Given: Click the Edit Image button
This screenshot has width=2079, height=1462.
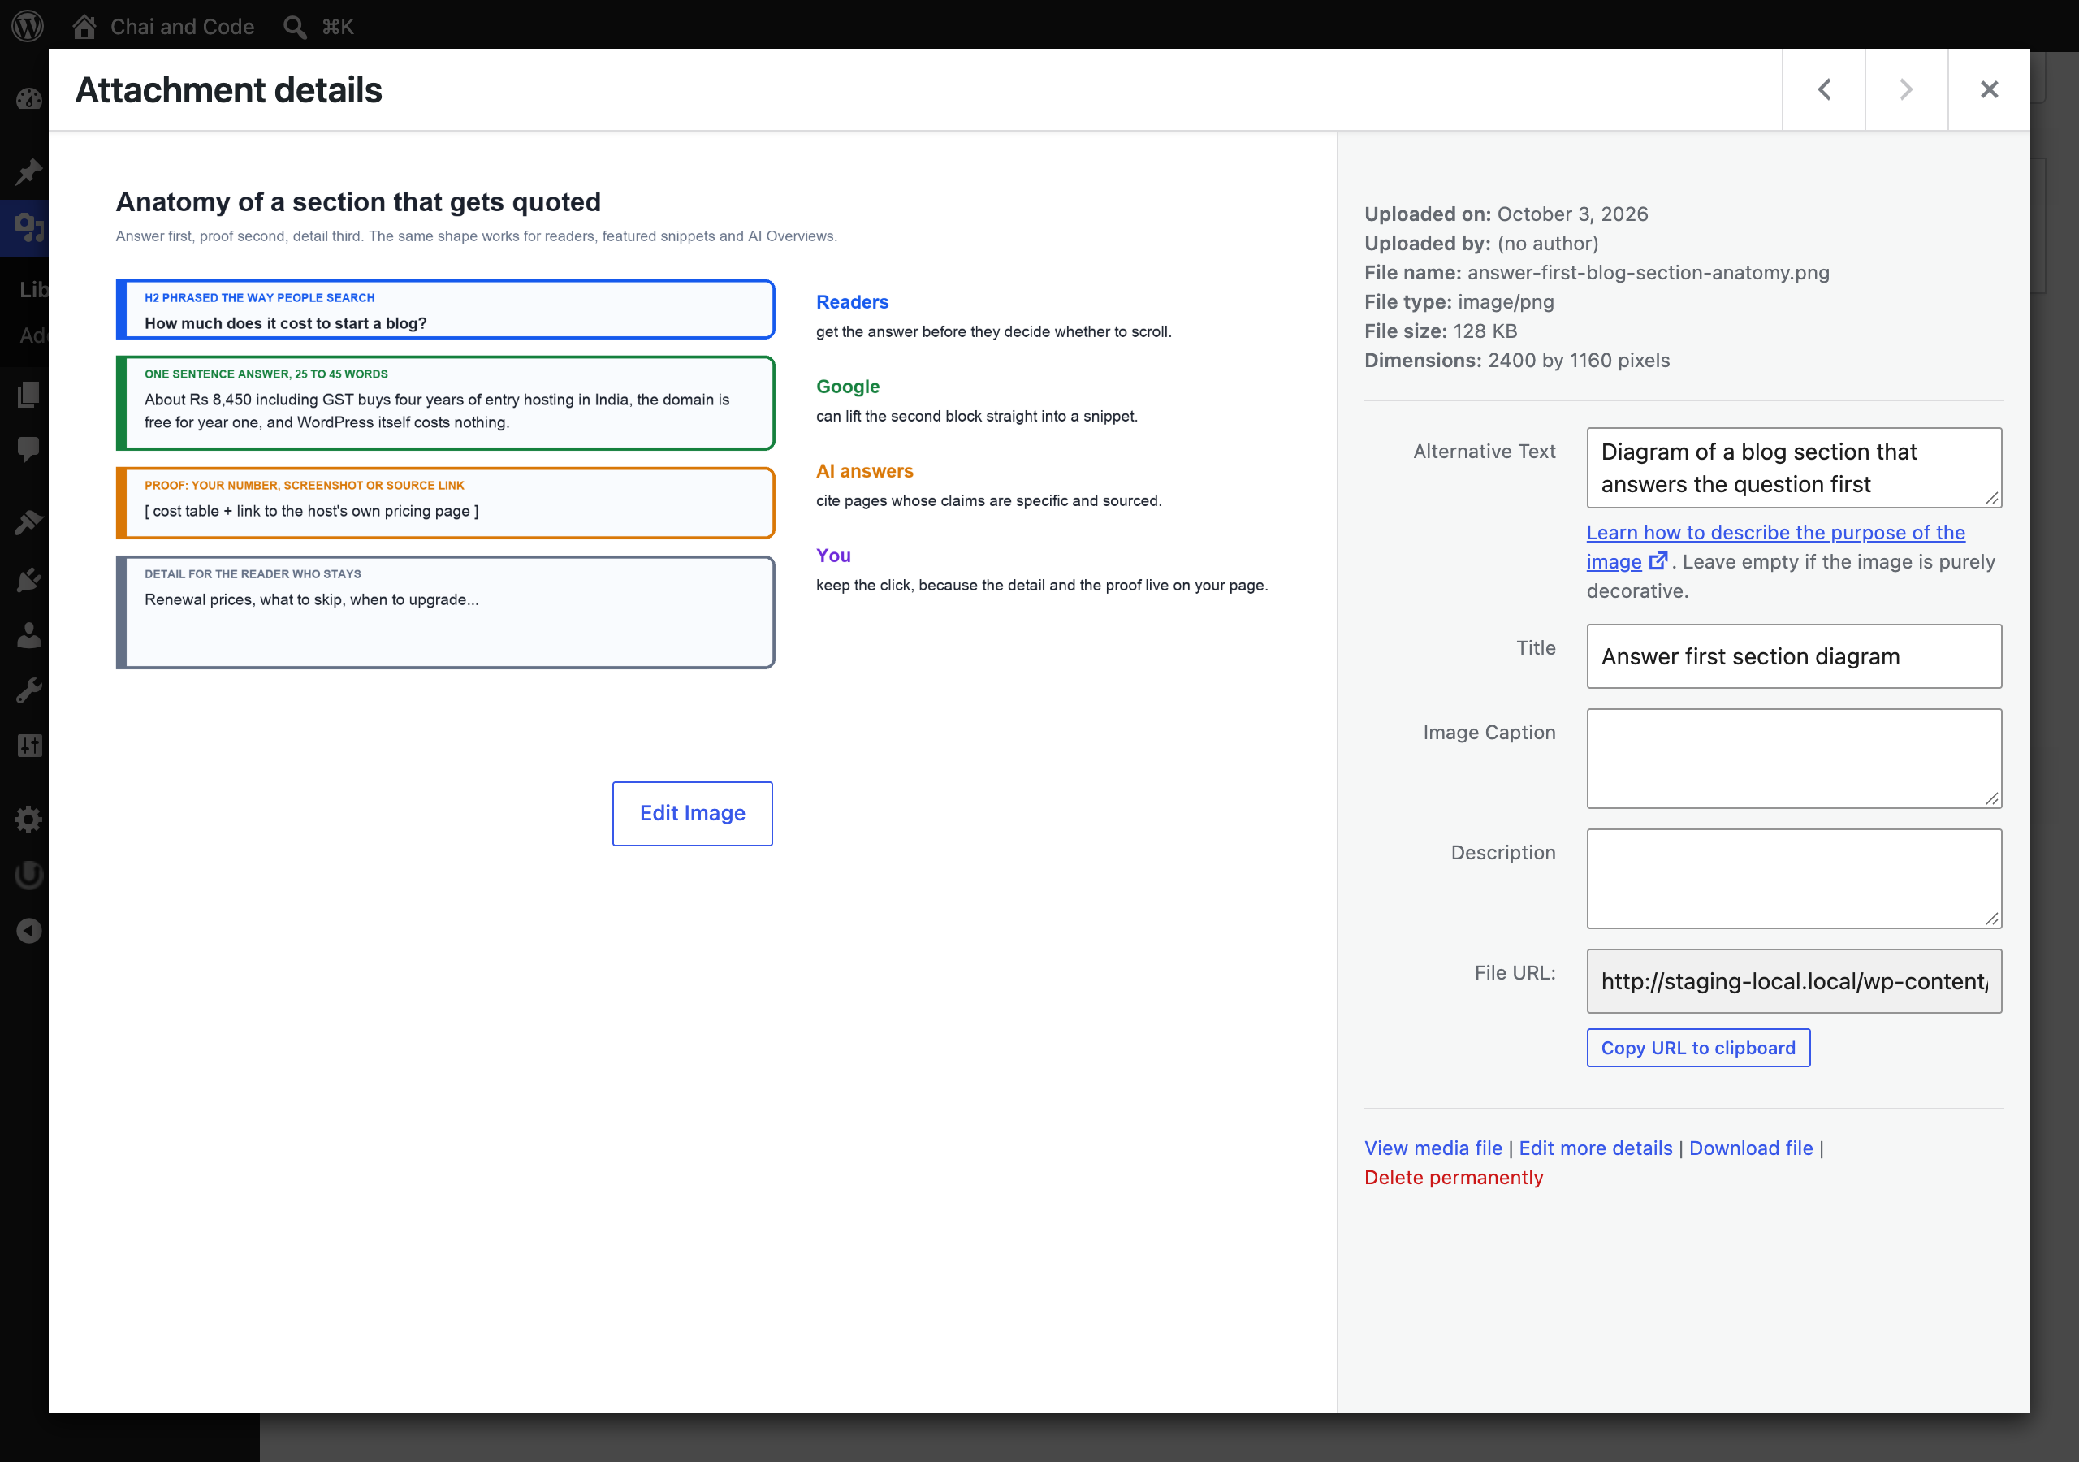Looking at the screenshot, I should tap(693, 813).
